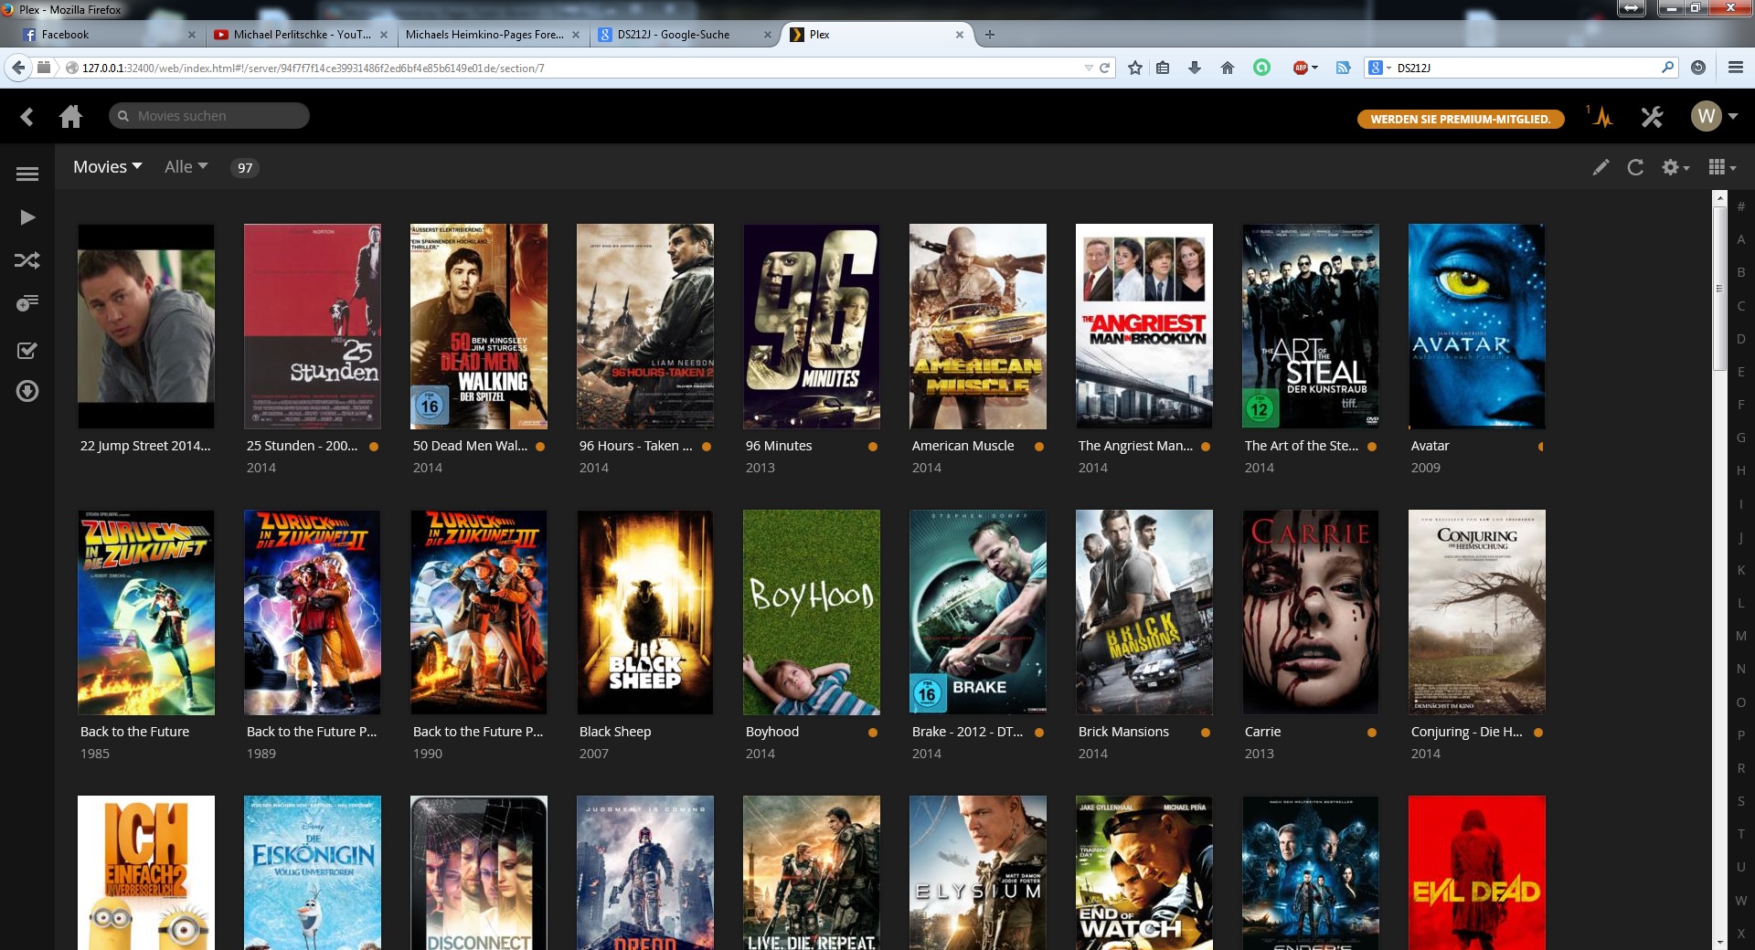Click the Plex home icon
Viewport: 1755px width, 950px height.
pyautogui.click(x=70, y=117)
